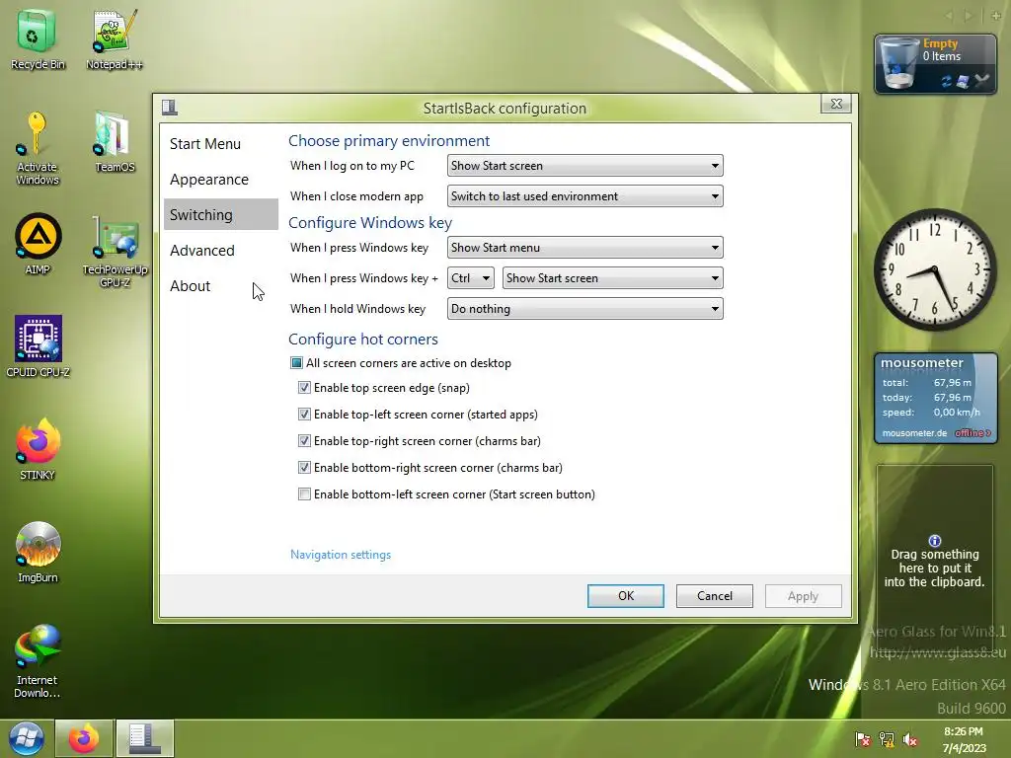The image size is (1011, 758).
Task: Click the gadget bar plus icon
Action: click(x=995, y=16)
